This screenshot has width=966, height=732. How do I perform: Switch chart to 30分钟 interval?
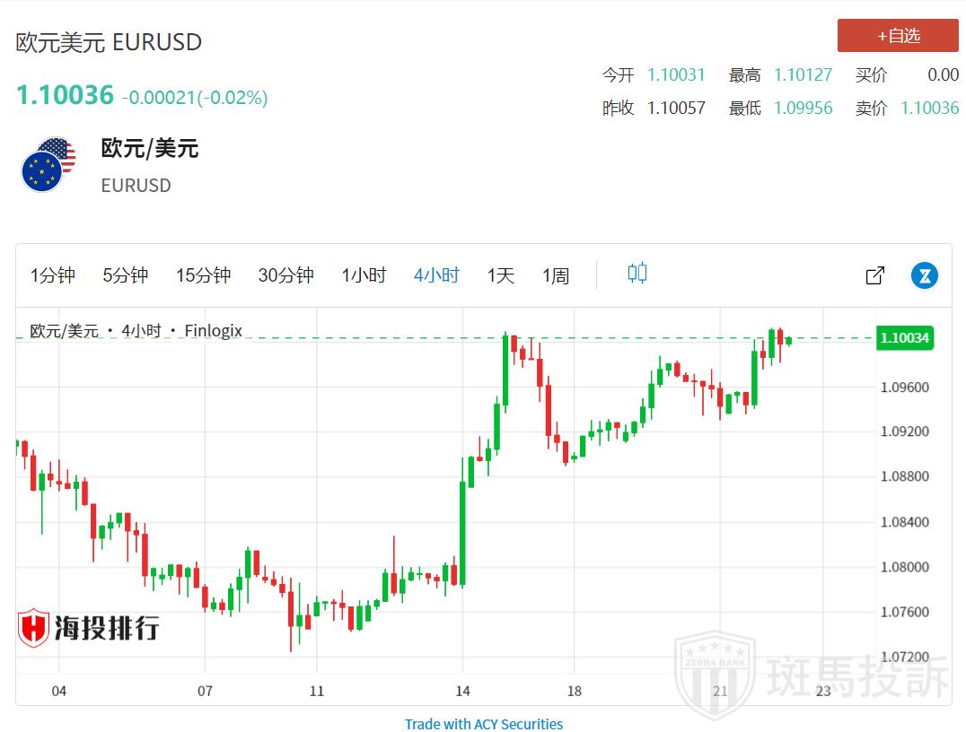tap(285, 275)
